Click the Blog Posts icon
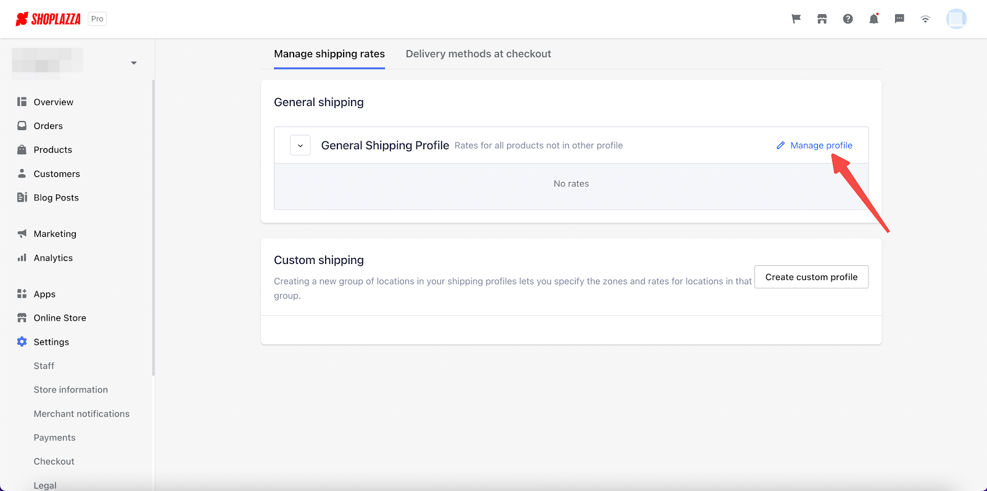The image size is (987, 491). pos(22,197)
